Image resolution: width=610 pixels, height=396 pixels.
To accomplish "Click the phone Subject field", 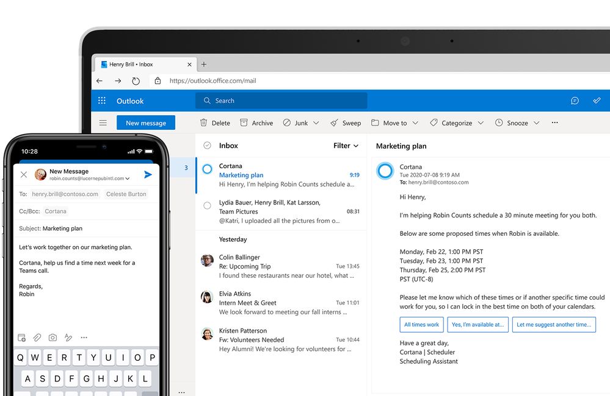I will (x=86, y=228).
